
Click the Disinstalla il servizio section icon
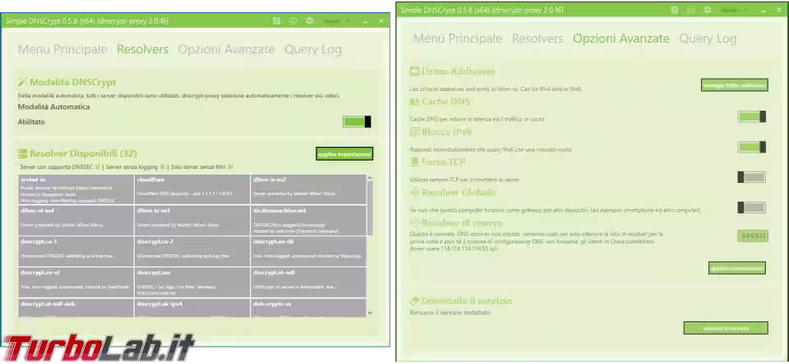(x=415, y=301)
